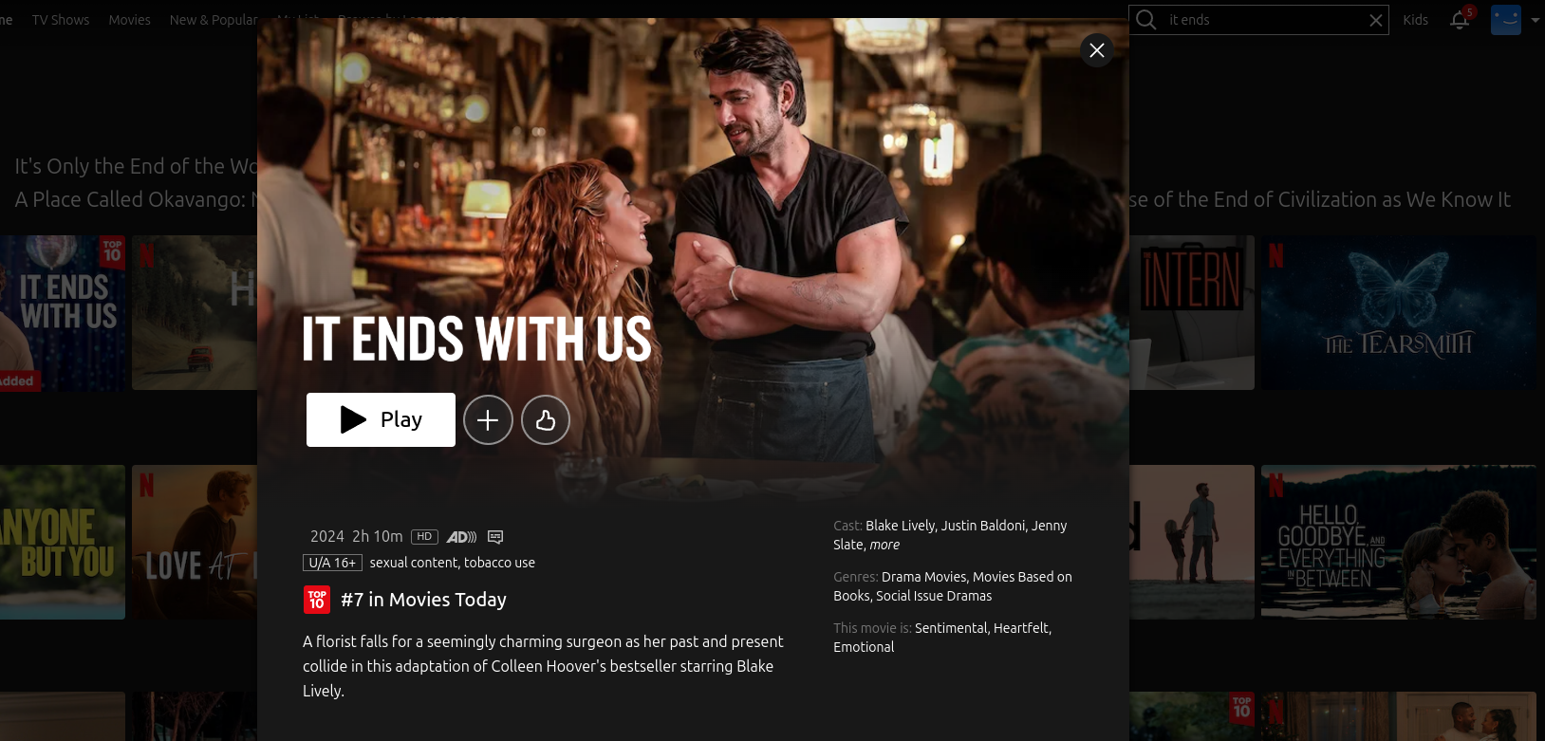
Task: Add It Ends With Us to My List
Action: (x=488, y=420)
